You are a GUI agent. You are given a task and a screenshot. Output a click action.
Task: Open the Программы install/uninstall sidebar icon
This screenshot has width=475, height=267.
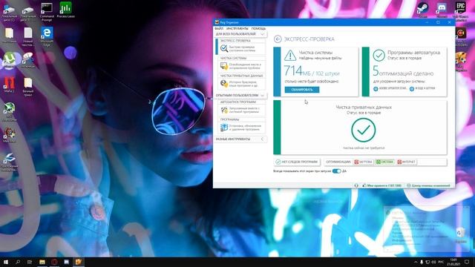coord(224,128)
